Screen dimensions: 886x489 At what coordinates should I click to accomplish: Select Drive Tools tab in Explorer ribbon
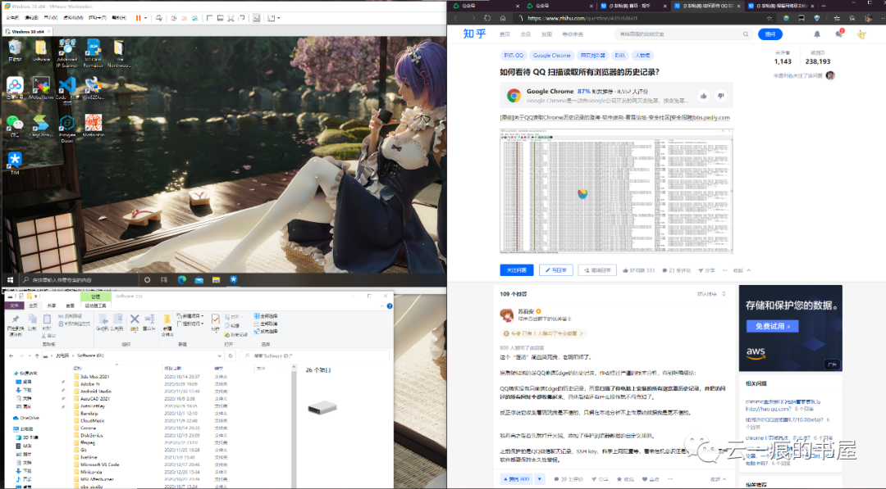click(95, 306)
